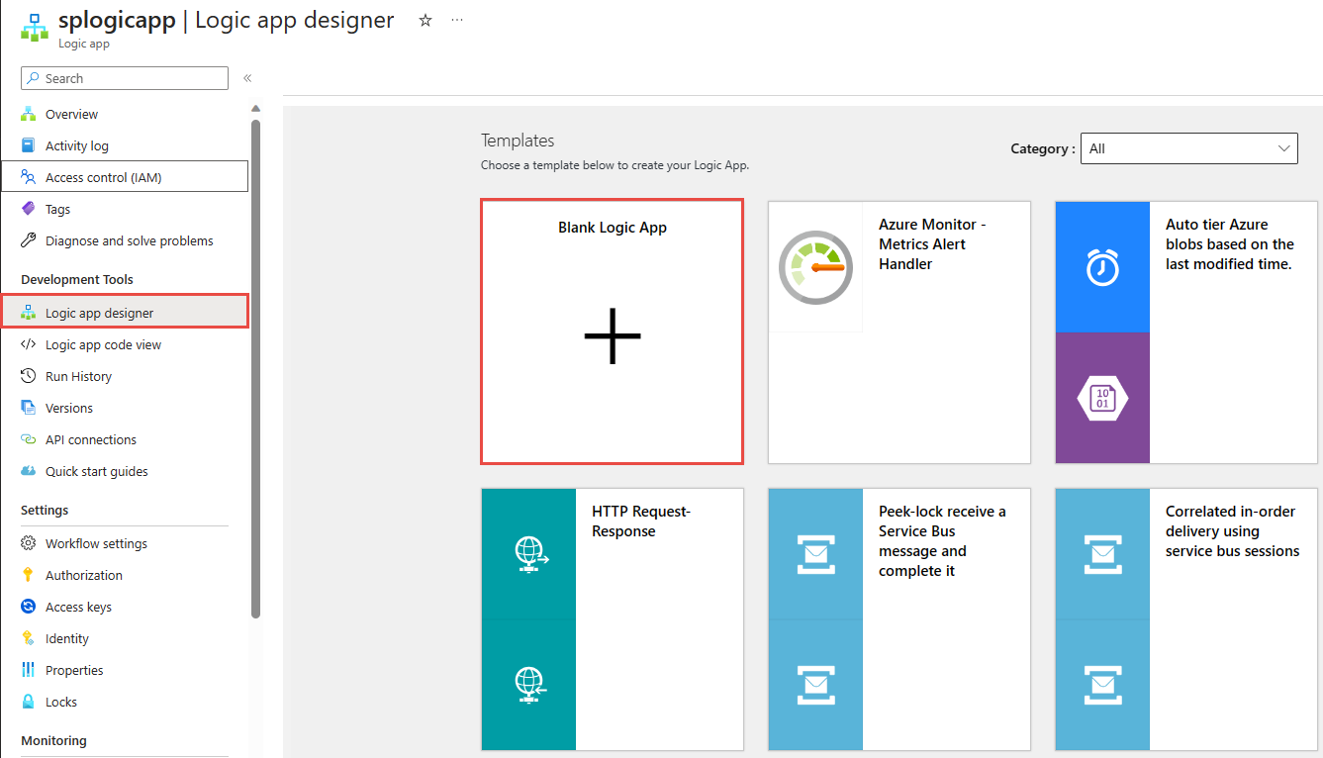The height and width of the screenshot is (758, 1323).
Task: Click the Service Bus envelope icon on peek-lock tile
Action: [815, 554]
